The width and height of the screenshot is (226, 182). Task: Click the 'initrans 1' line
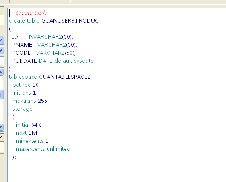[x=24, y=93]
